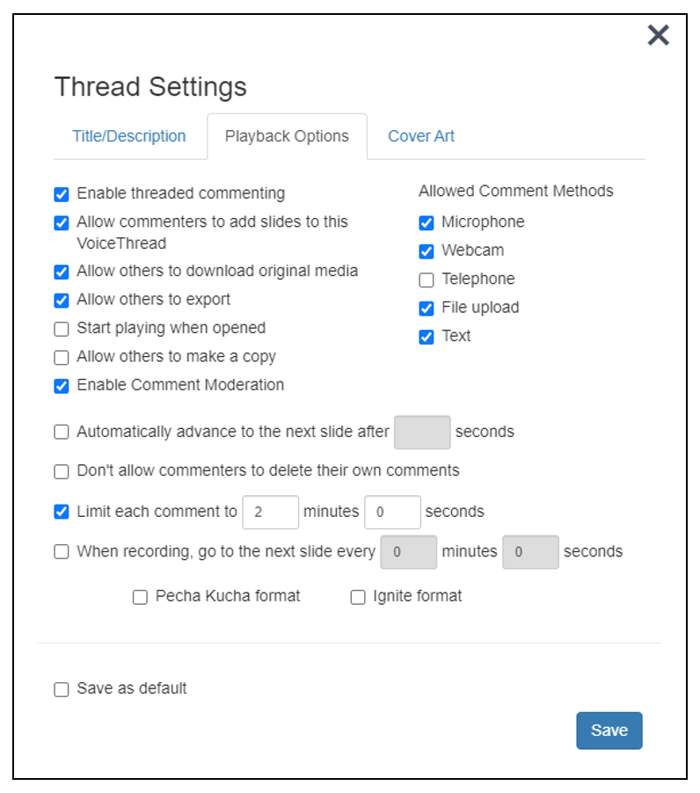This screenshot has height=793, width=700.
Task: Disable Microphone comment method
Action: coord(427,222)
